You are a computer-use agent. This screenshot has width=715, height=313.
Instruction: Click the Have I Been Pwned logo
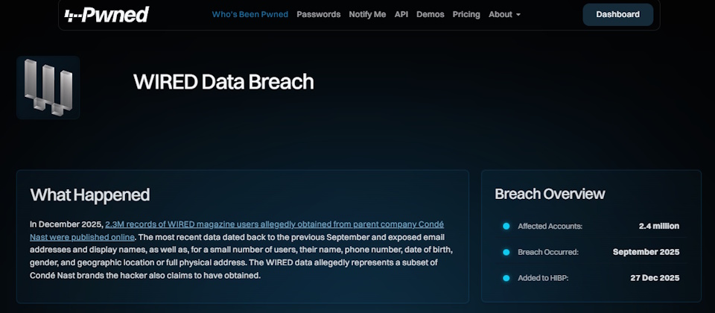[107, 15]
